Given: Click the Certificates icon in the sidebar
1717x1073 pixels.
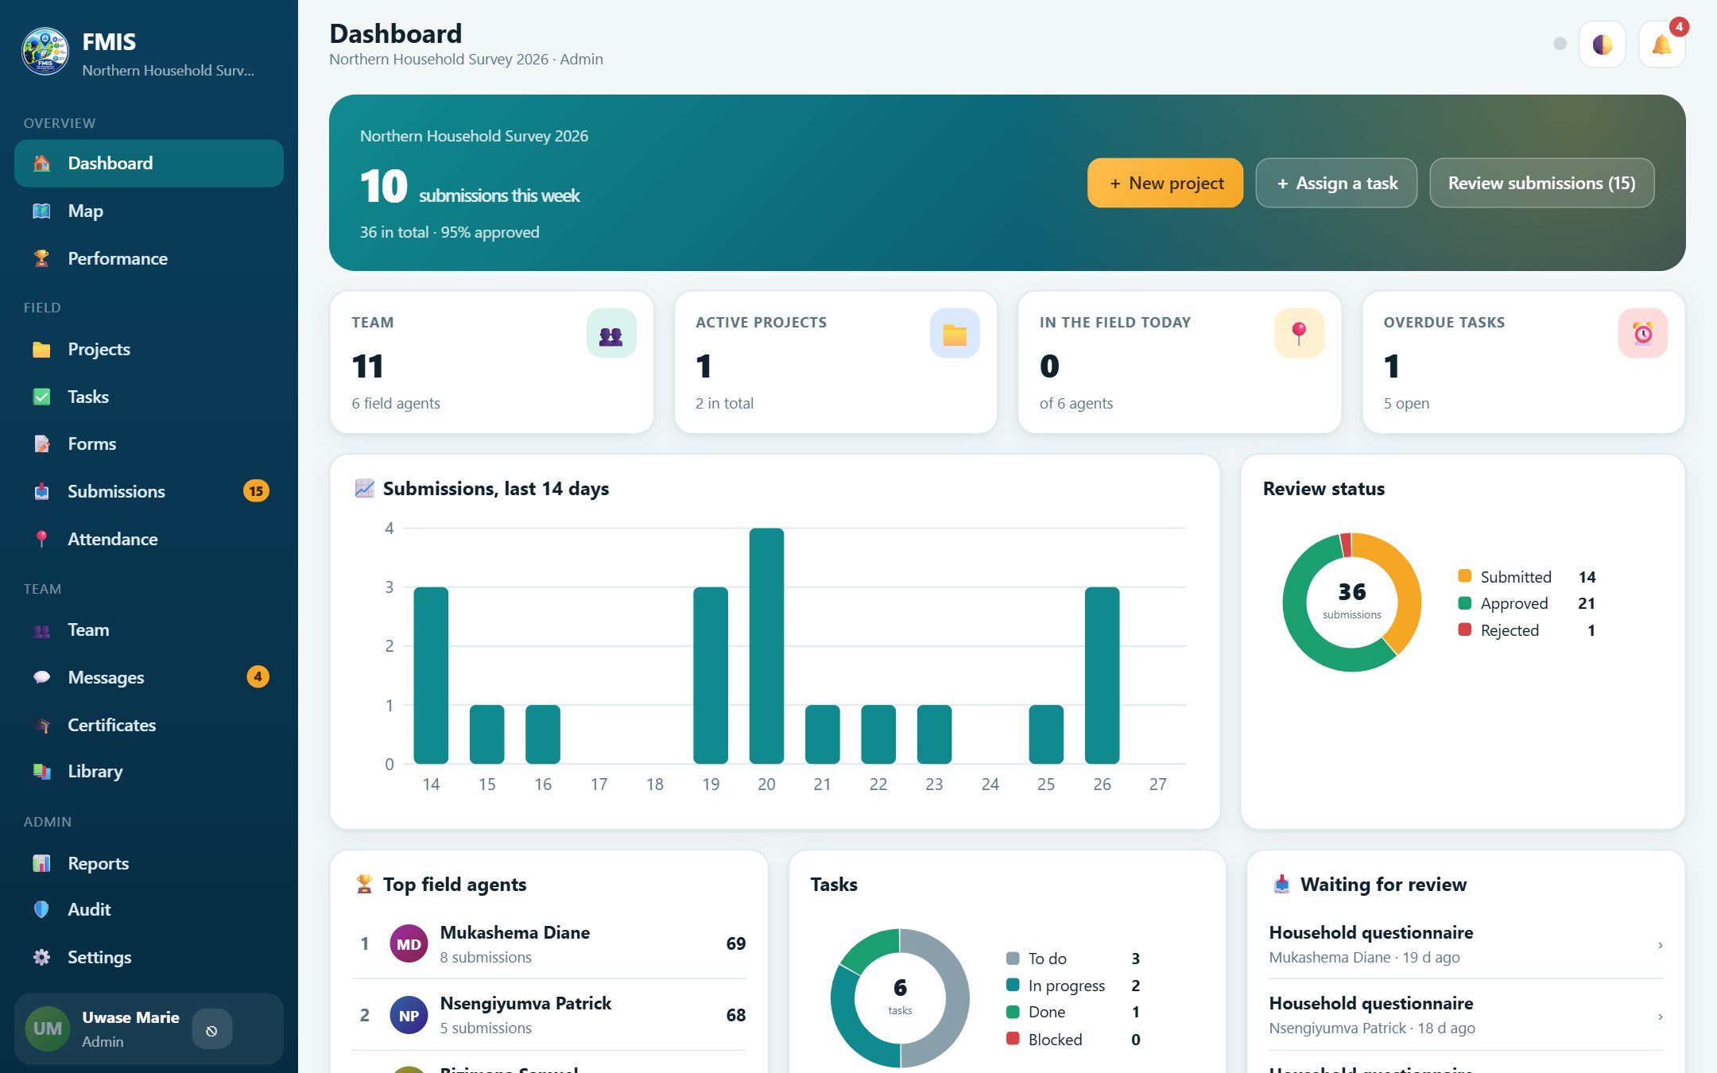Looking at the screenshot, I should pyautogui.click(x=41, y=725).
